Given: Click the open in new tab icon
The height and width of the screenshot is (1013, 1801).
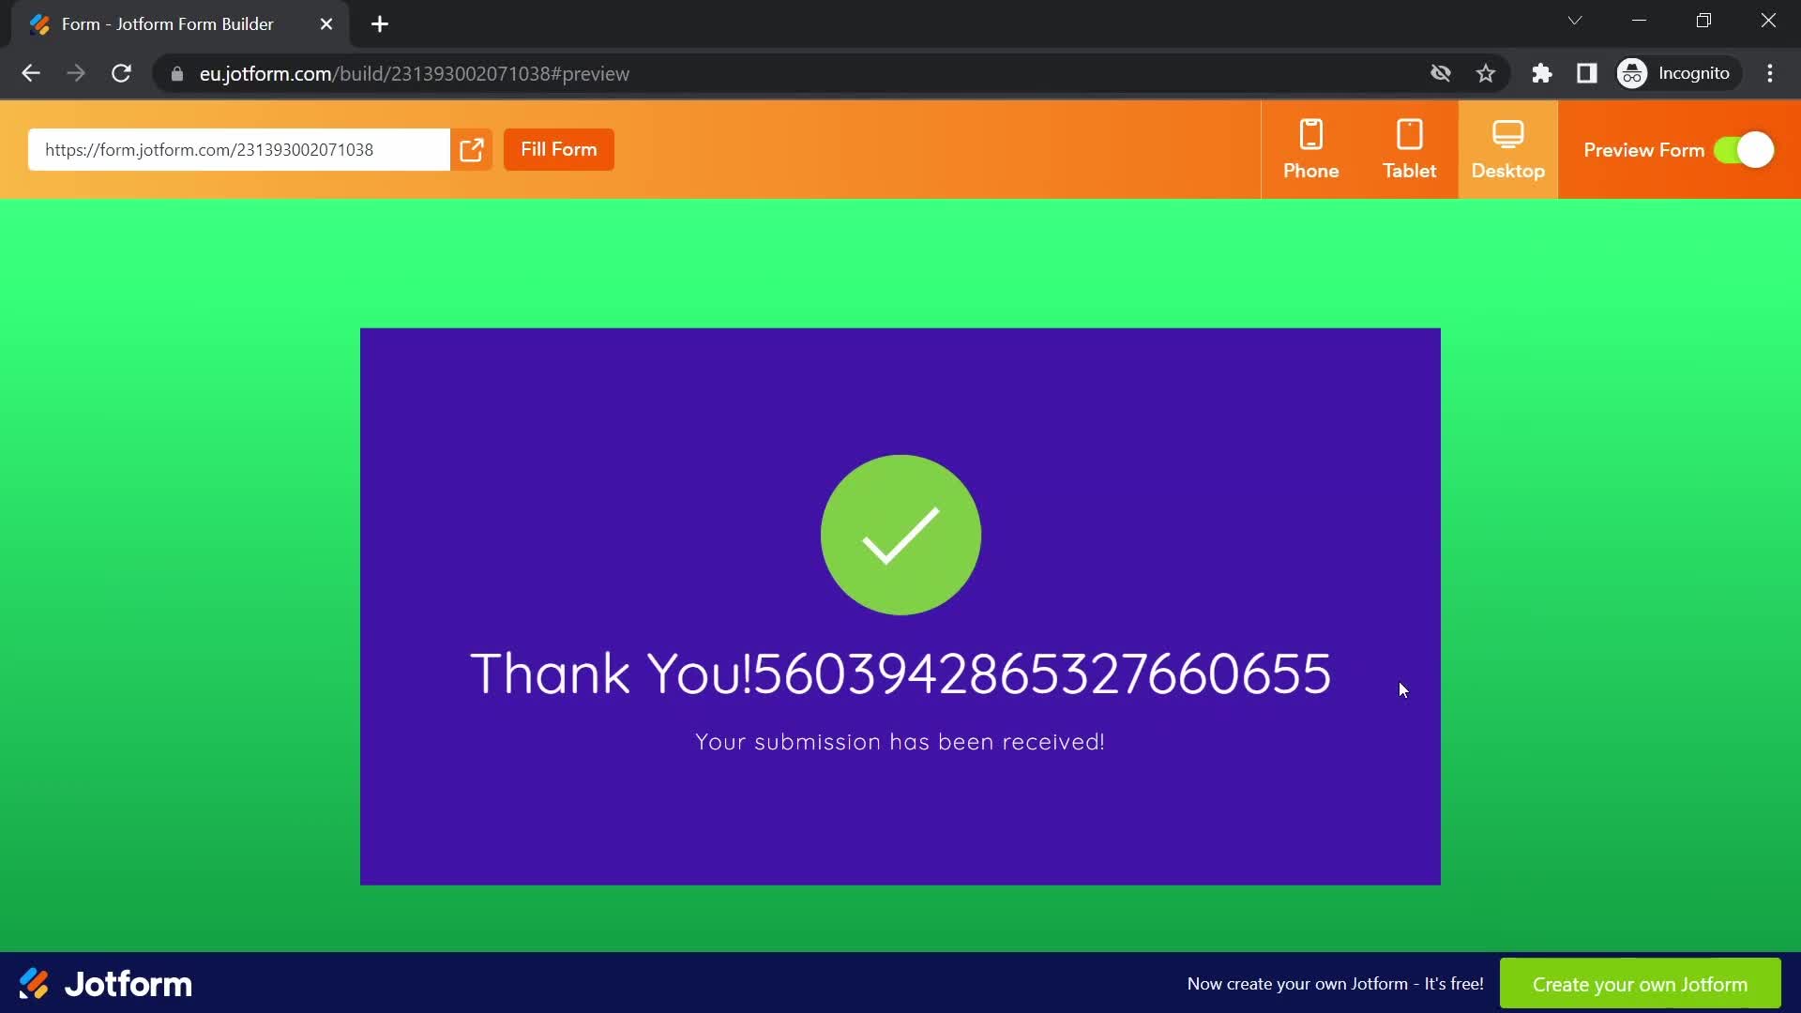Looking at the screenshot, I should tap(473, 150).
